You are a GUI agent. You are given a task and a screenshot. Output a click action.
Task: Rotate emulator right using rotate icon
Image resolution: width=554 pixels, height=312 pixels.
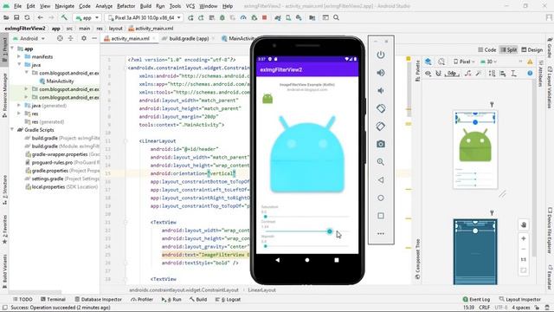(x=381, y=127)
